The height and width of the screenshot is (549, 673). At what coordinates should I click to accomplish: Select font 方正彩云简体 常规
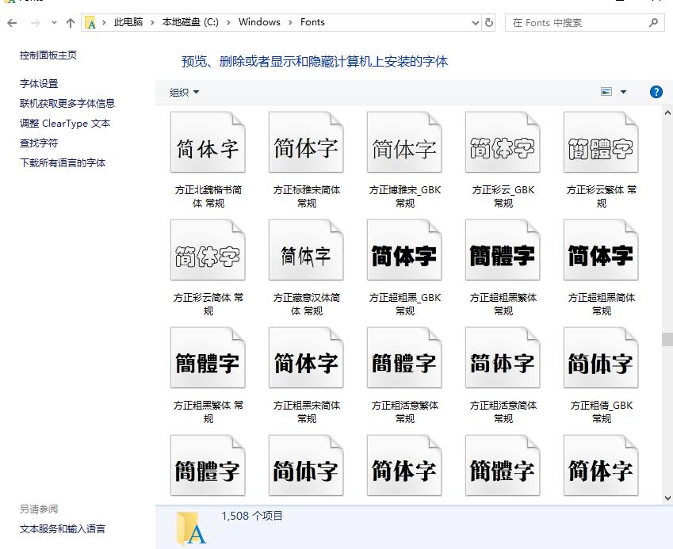(x=208, y=268)
